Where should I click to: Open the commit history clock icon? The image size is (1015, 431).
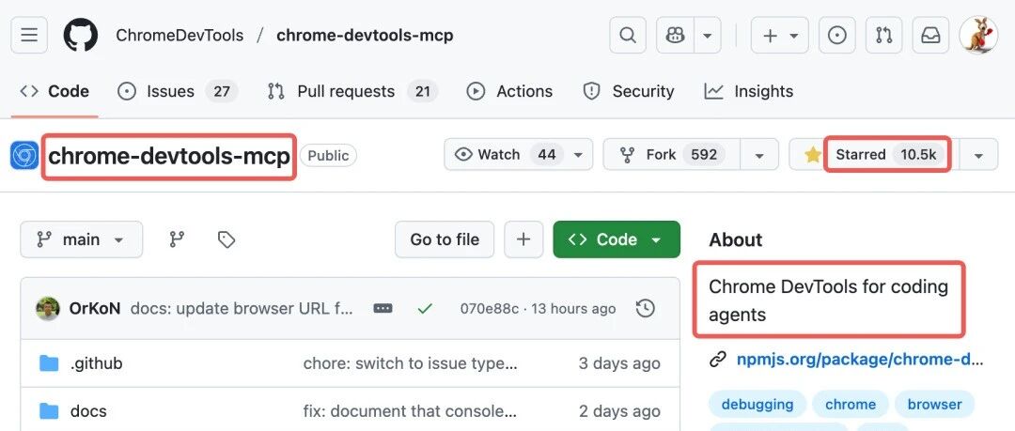point(646,309)
